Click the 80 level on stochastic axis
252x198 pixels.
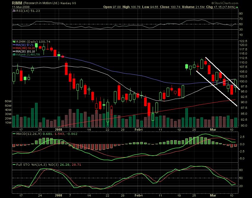(241, 170)
